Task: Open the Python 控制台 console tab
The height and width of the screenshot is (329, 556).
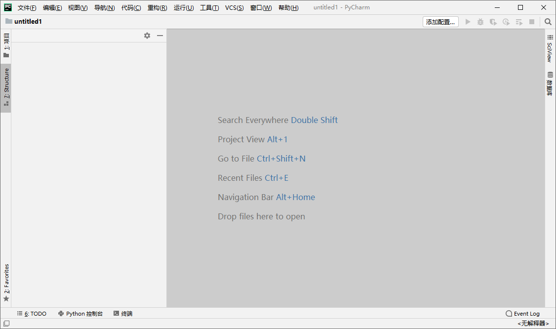Action: [80, 314]
